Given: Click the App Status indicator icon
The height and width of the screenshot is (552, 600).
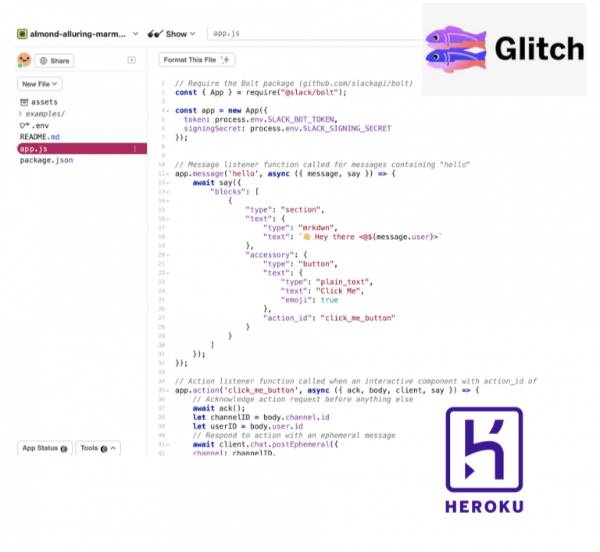Looking at the screenshot, I should 64,448.
